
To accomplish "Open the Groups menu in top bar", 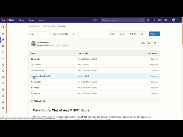I will (x=32, y=20).
